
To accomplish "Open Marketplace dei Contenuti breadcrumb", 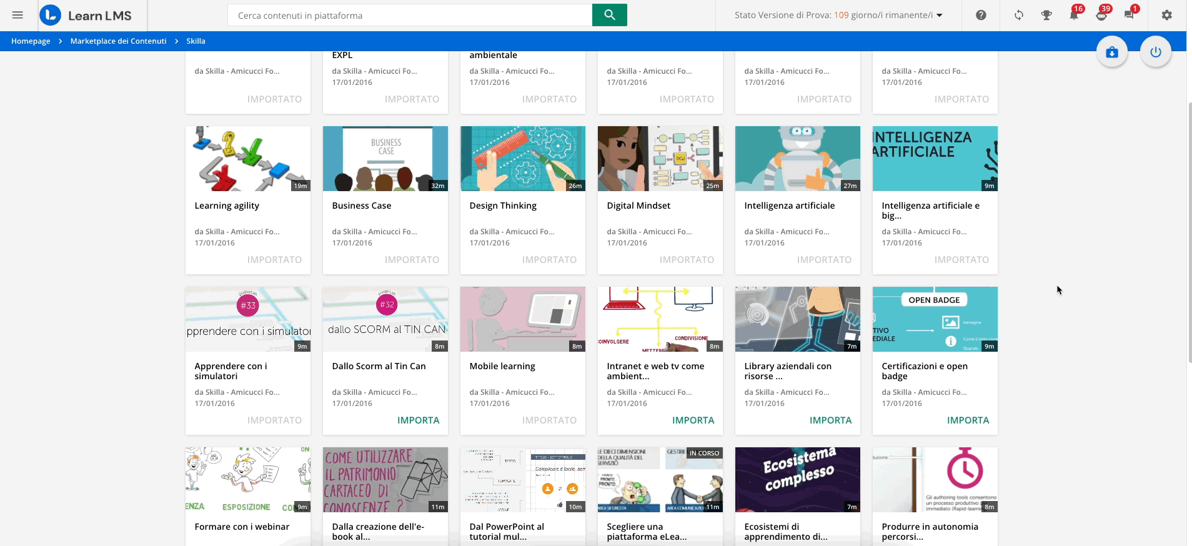I will [118, 41].
